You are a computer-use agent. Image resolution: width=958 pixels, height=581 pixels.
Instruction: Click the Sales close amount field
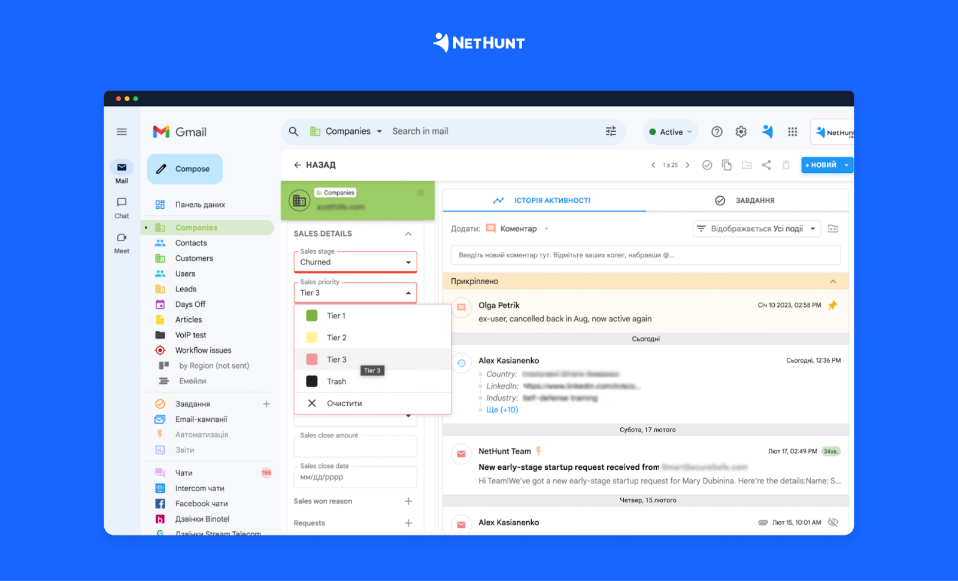tap(355, 446)
